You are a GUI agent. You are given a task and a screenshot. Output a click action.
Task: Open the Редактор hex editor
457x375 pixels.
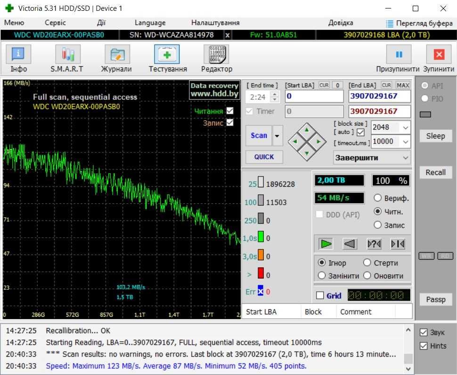(x=216, y=58)
